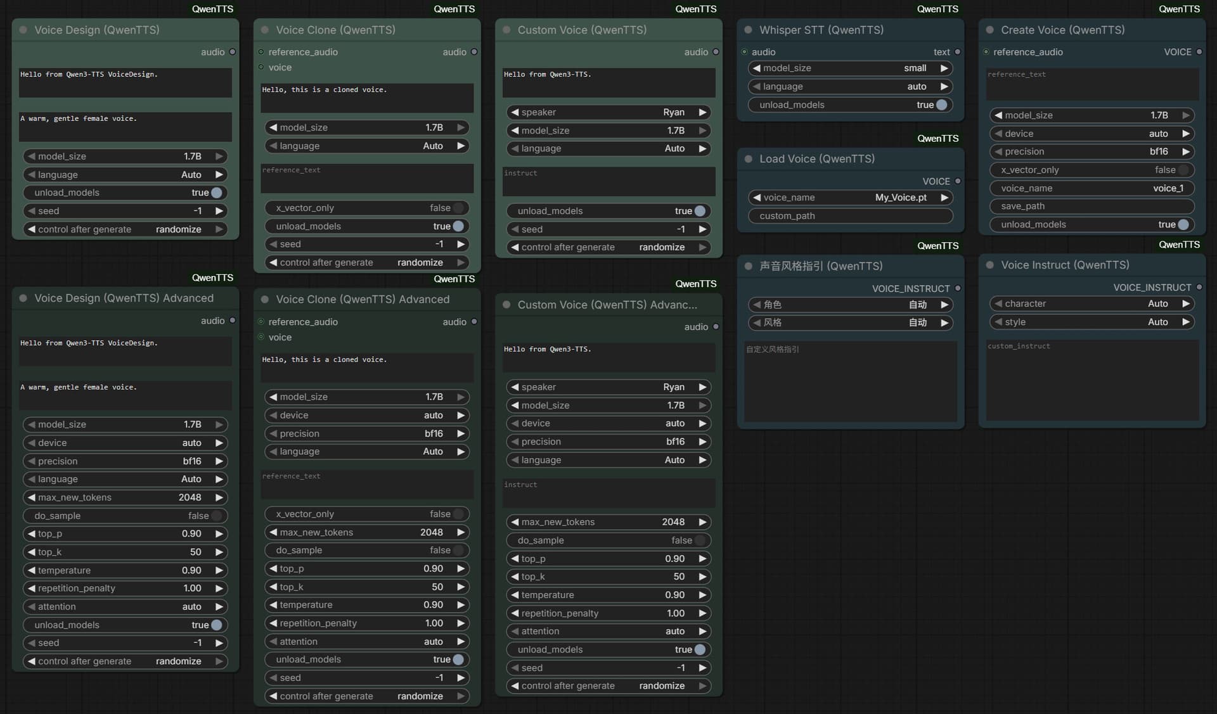The width and height of the screenshot is (1217, 714).
Task: Decrease top_k in Voice Design Advanced node
Action: [x=32, y=552]
